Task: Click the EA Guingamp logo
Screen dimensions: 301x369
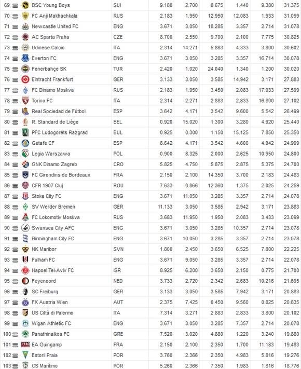Action: click(25, 345)
